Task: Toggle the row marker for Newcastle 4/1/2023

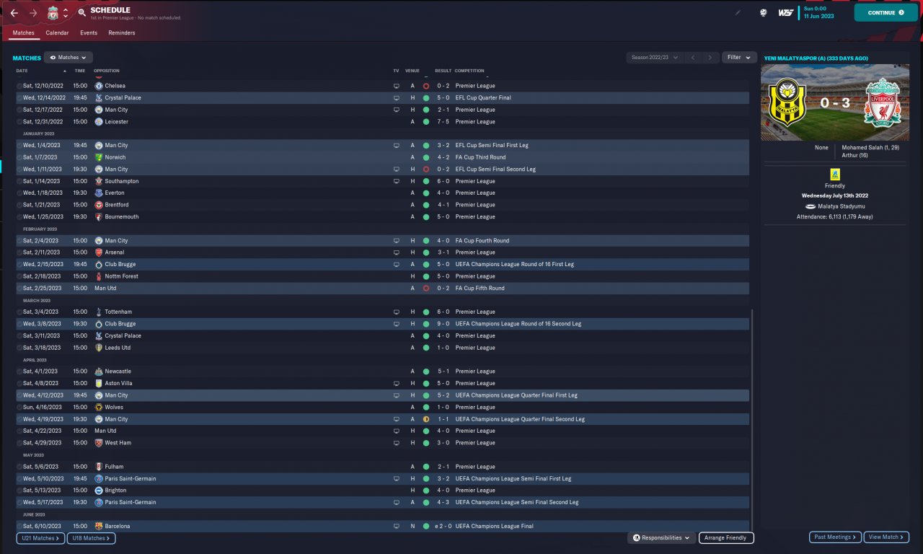Action: click(x=19, y=371)
